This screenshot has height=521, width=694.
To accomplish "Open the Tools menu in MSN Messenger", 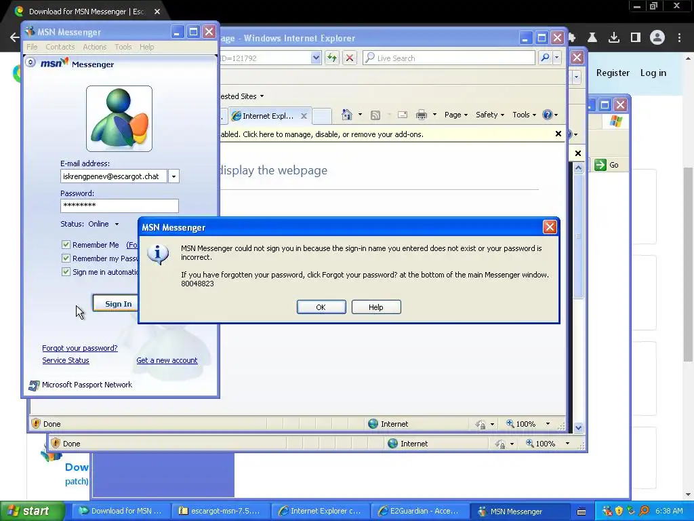I will pyautogui.click(x=123, y=47).
